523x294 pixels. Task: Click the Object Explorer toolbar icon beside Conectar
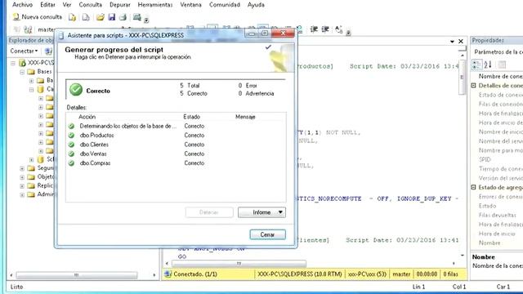[x=48, y=51]
